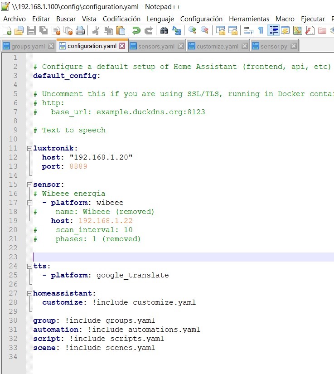Toggle show all characters pilcrow icon

click(261, 30)
